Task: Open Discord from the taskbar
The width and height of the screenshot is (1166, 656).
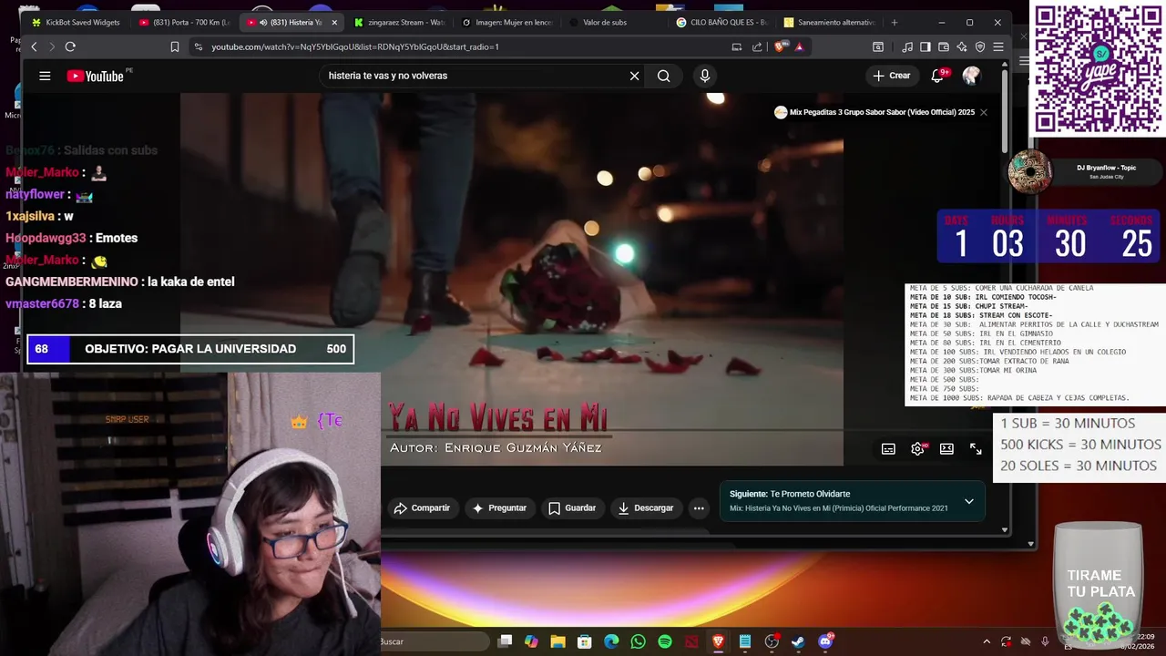Action: tap(825, 641)
